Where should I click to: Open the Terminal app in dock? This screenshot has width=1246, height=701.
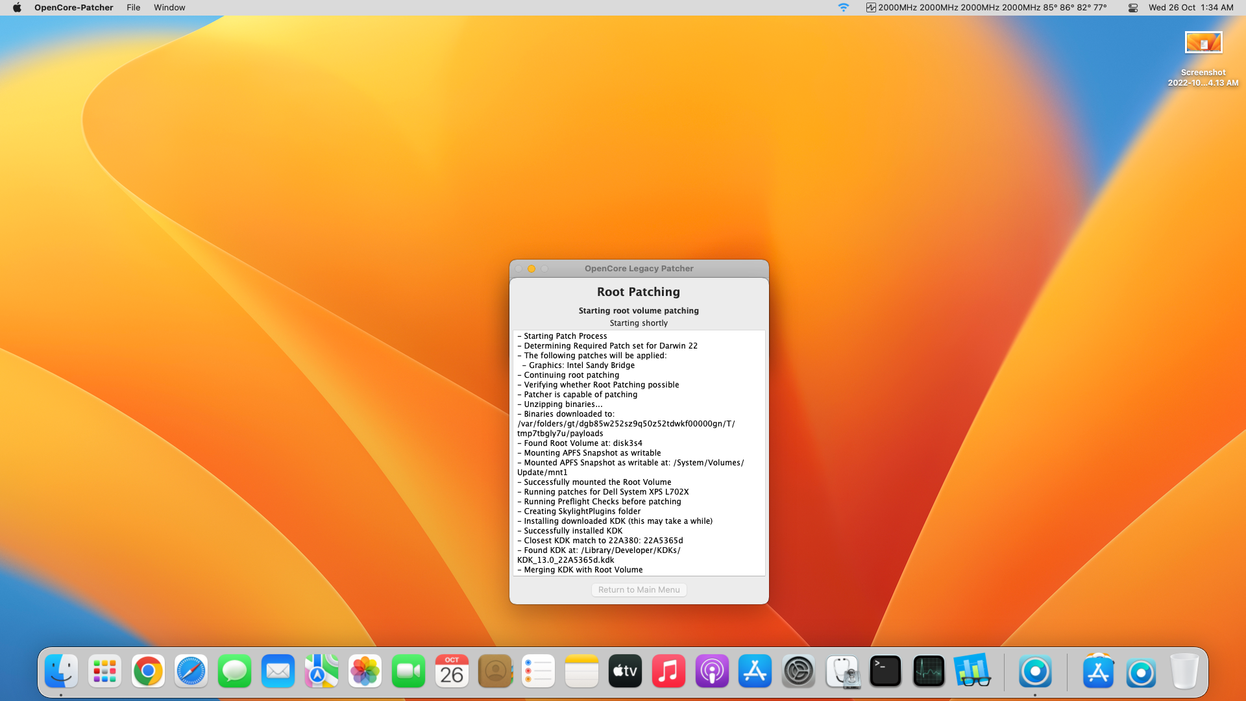885,671
